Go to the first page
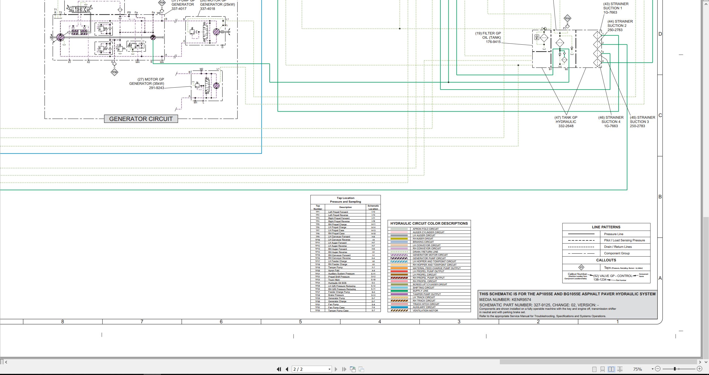Viewport: 709px width, 375px height. click(x=279, y=369)
